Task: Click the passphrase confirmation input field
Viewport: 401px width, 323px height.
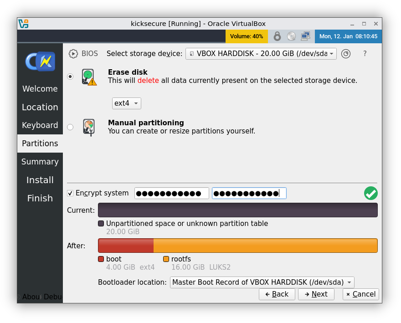Action: click(249, 193)
